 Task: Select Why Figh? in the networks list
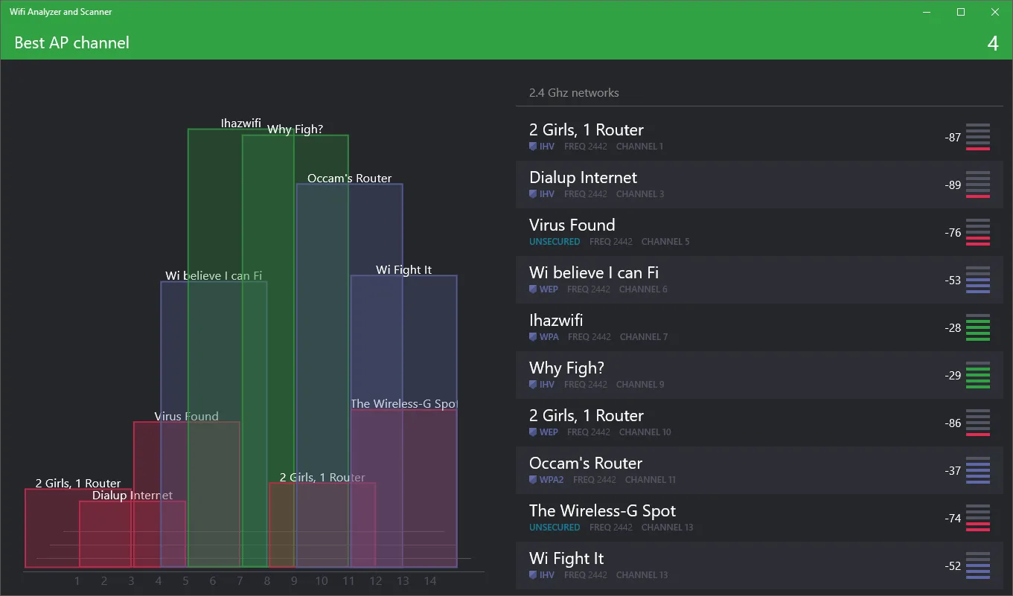[759, 375]
